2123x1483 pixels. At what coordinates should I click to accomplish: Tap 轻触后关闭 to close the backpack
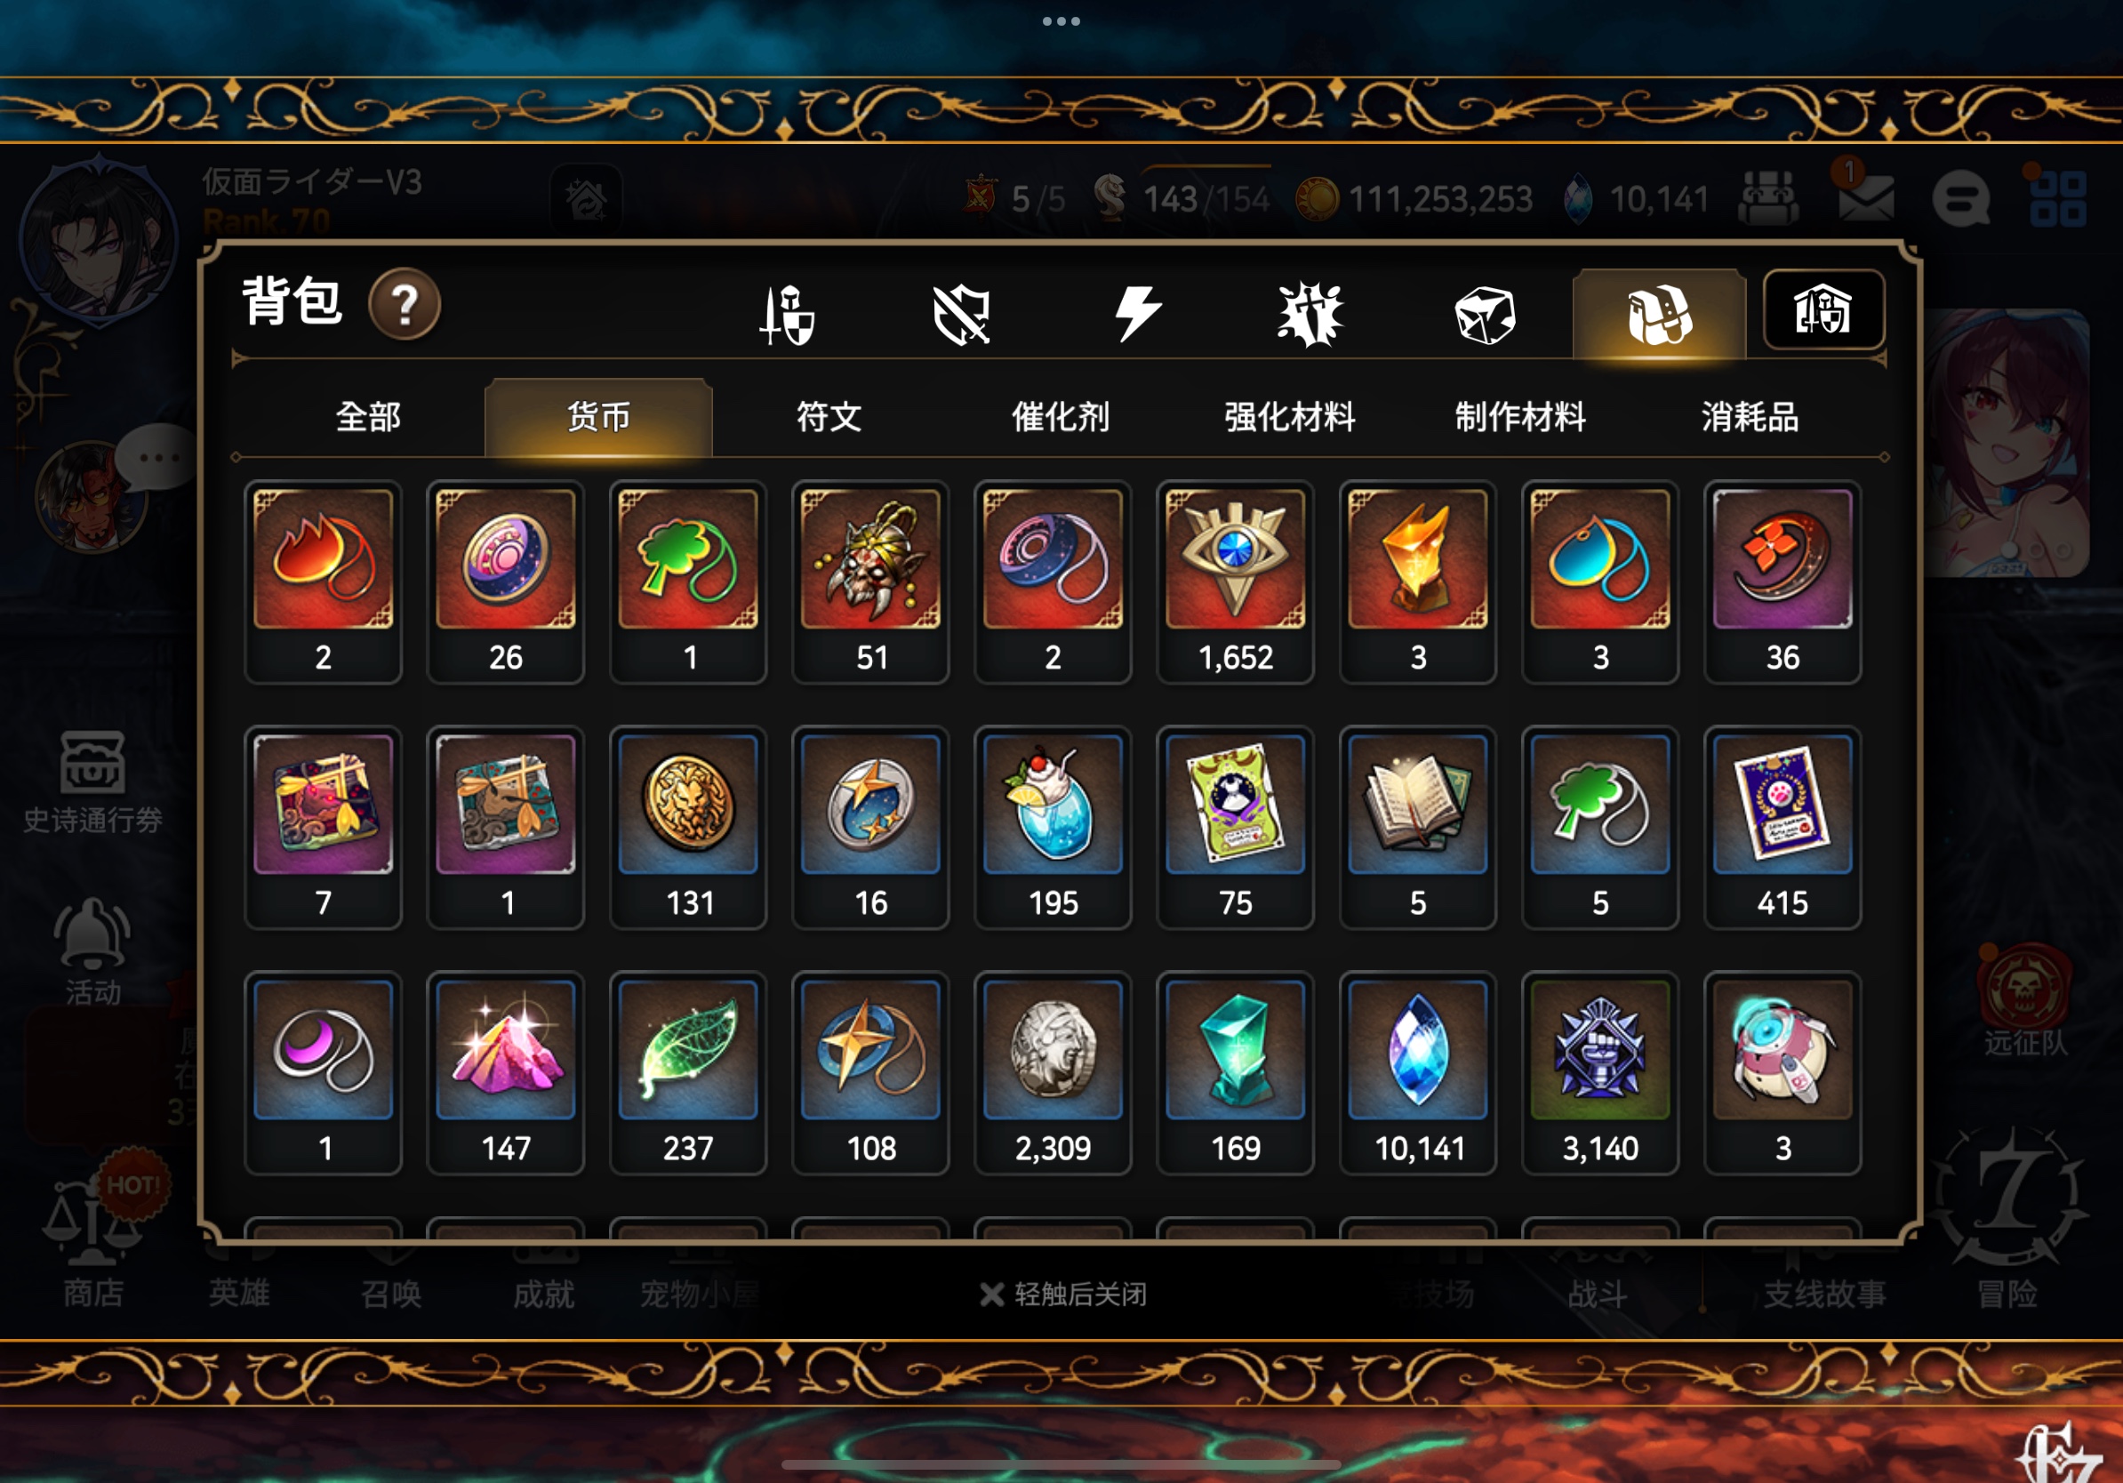(x=1064, y=1295)
